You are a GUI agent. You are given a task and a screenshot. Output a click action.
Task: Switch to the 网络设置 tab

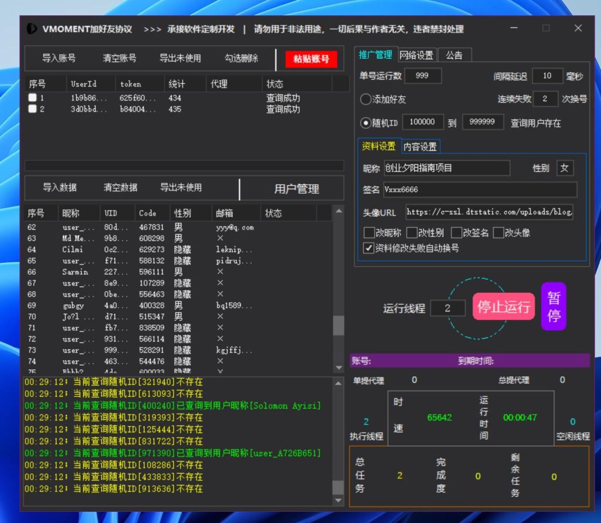tap(417, 55)
